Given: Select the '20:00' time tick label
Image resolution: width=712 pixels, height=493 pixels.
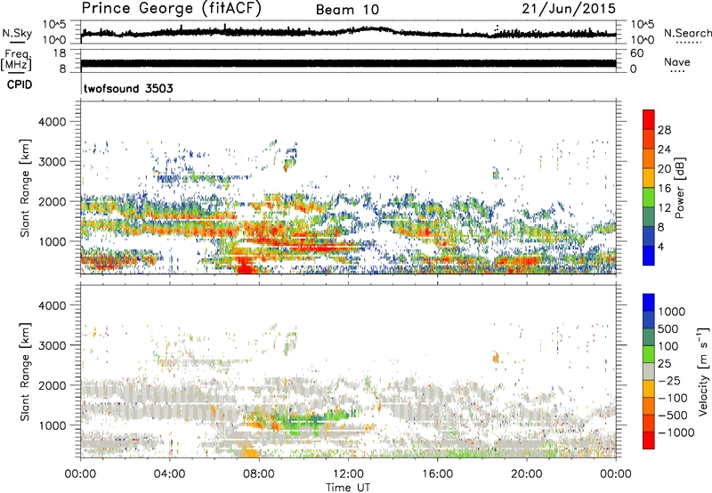Looking at the screenshot, I should click(527, 474).
